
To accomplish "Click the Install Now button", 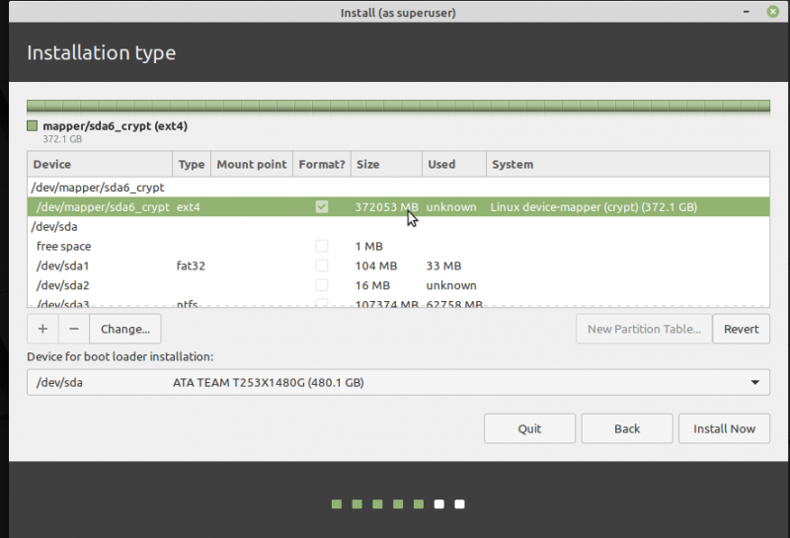I will pyautogui.click(x=724, y=428).
